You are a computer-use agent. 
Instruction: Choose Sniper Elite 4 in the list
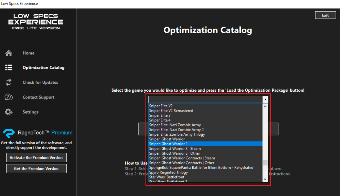pyautogui.click(x=160, y=120)
